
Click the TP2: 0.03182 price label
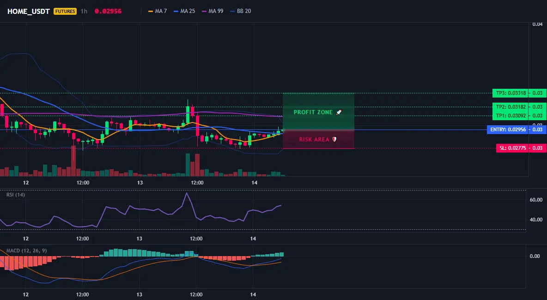511,107
